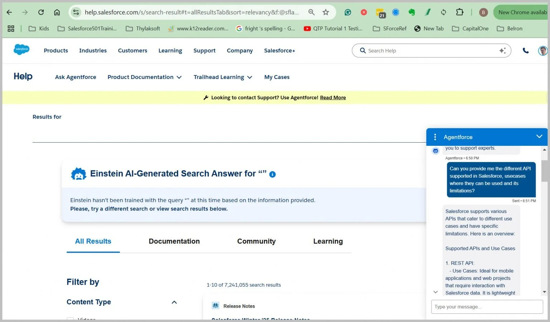This screenshot has height=322, width=550.
Task: Go back with browser back arrow
Action: [9, 12]
